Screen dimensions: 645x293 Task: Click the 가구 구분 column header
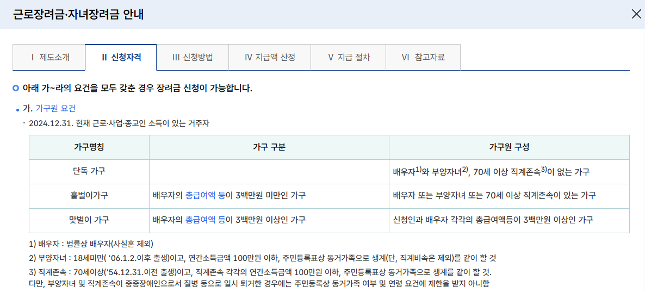click(x=269, y=147)
